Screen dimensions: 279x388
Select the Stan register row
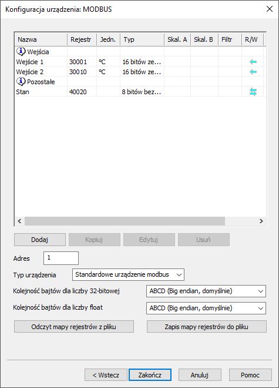pos(139,92)
